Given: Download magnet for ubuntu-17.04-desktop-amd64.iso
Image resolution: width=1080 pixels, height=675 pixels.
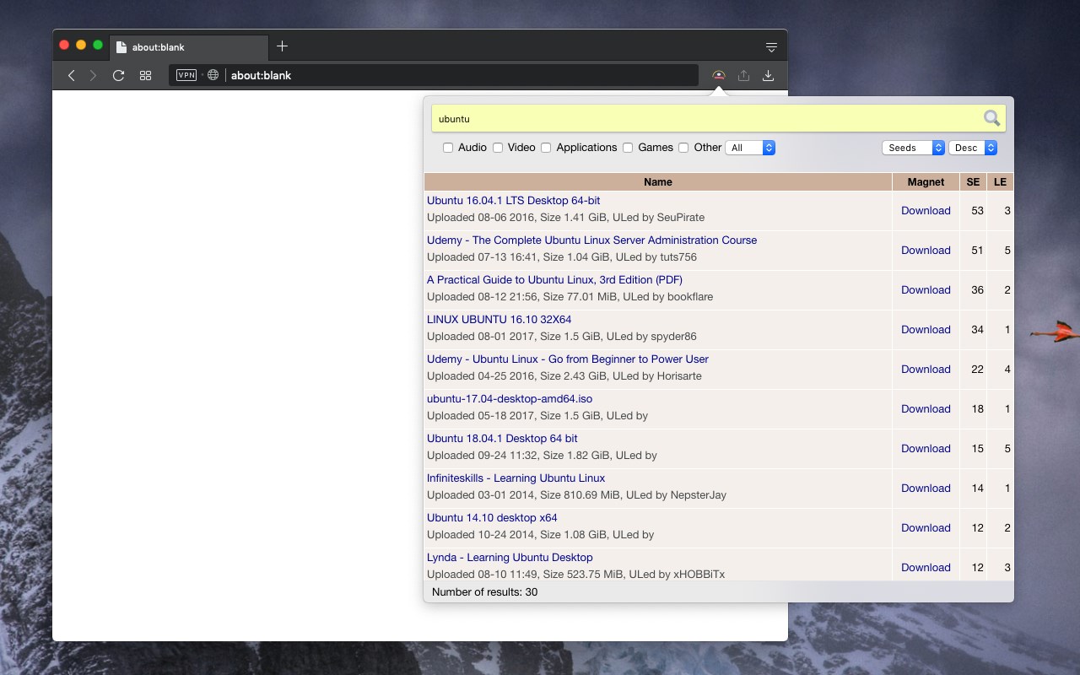Looking at the screenshot, I should (x=926, y=409).
